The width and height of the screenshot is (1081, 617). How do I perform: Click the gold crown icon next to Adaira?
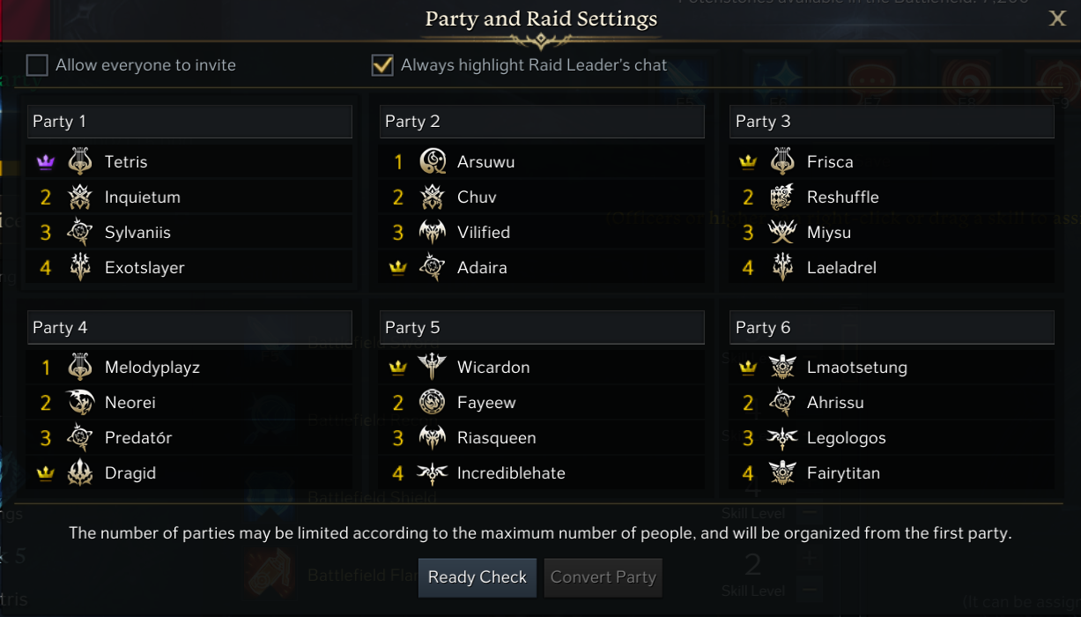pos(398,268)
